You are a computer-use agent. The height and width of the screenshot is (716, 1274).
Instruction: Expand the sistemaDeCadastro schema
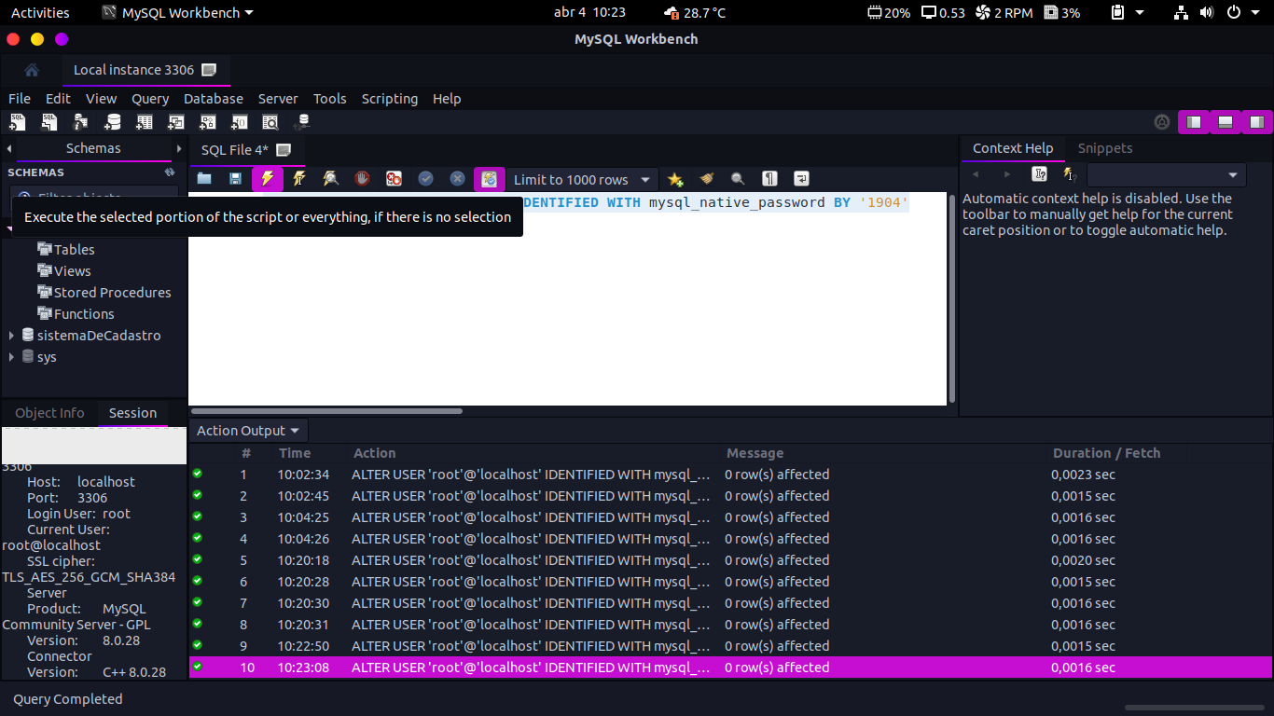click(12, 336)
